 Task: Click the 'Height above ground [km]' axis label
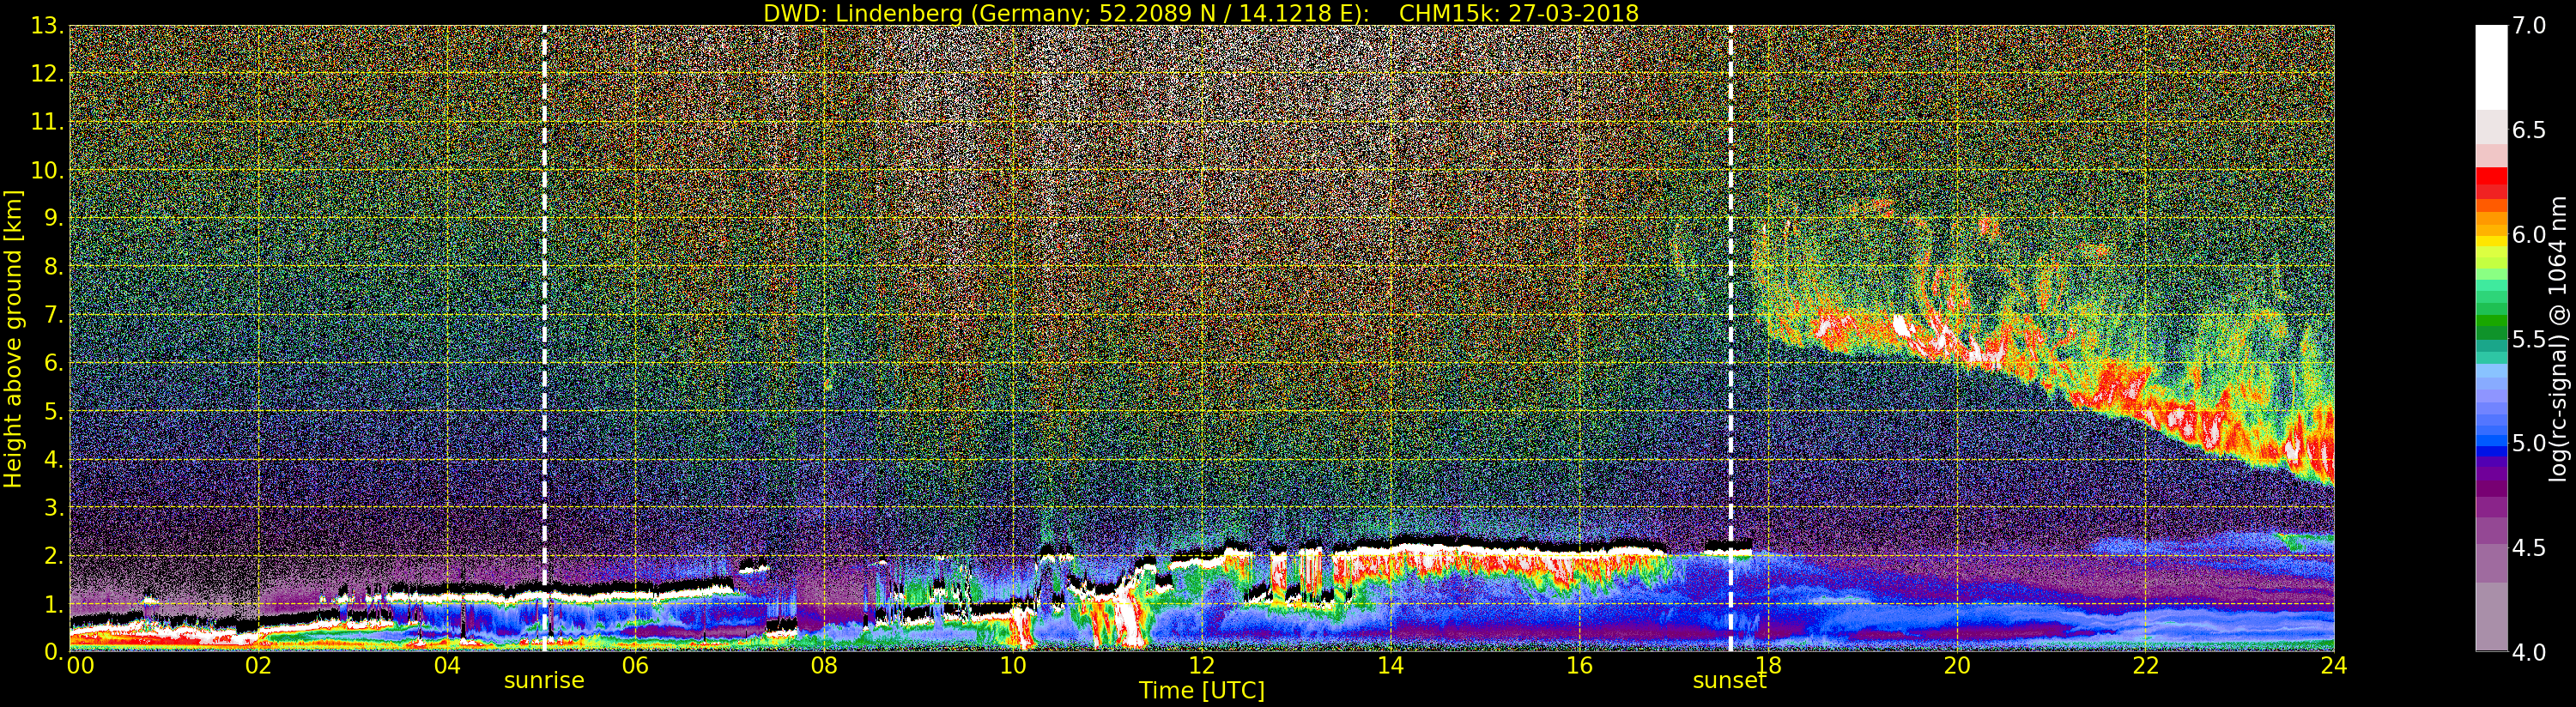click(13, 338)
